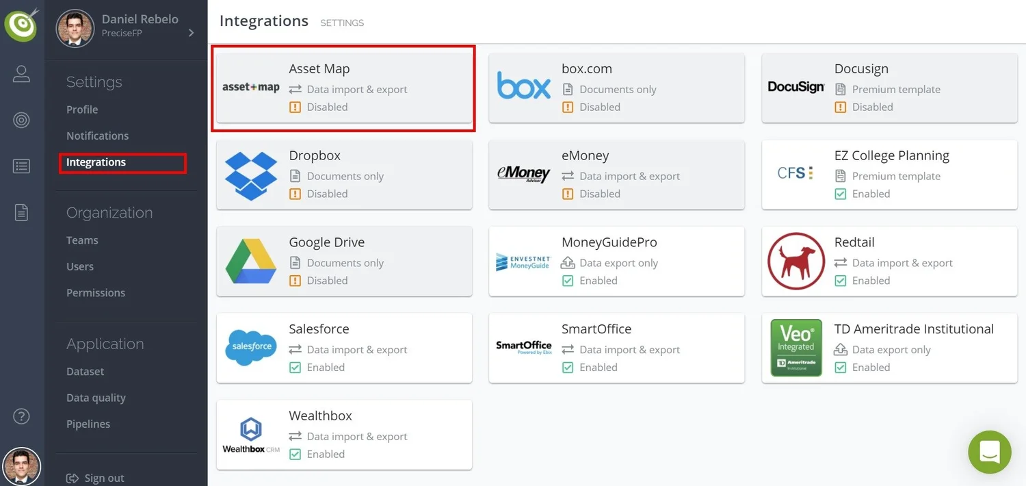This screenshot has width=1026, height=486.
Task: Click the Veo TD Ameritrade logo
Action: [796, 348]
